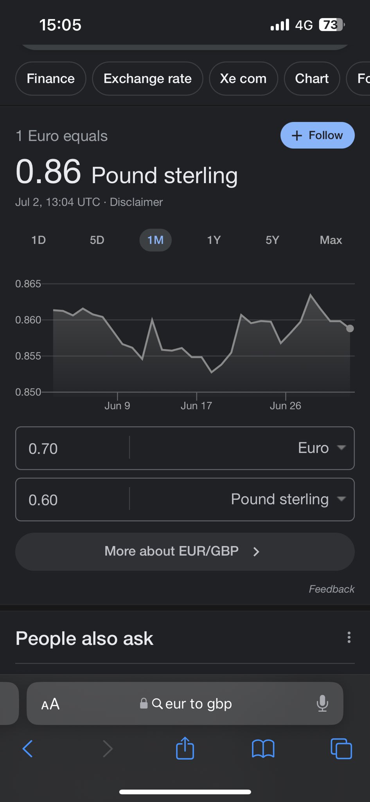This screenshot has height=802, width=370.
Task: Select the 1Y chart range
Action: tap(214, 240)
